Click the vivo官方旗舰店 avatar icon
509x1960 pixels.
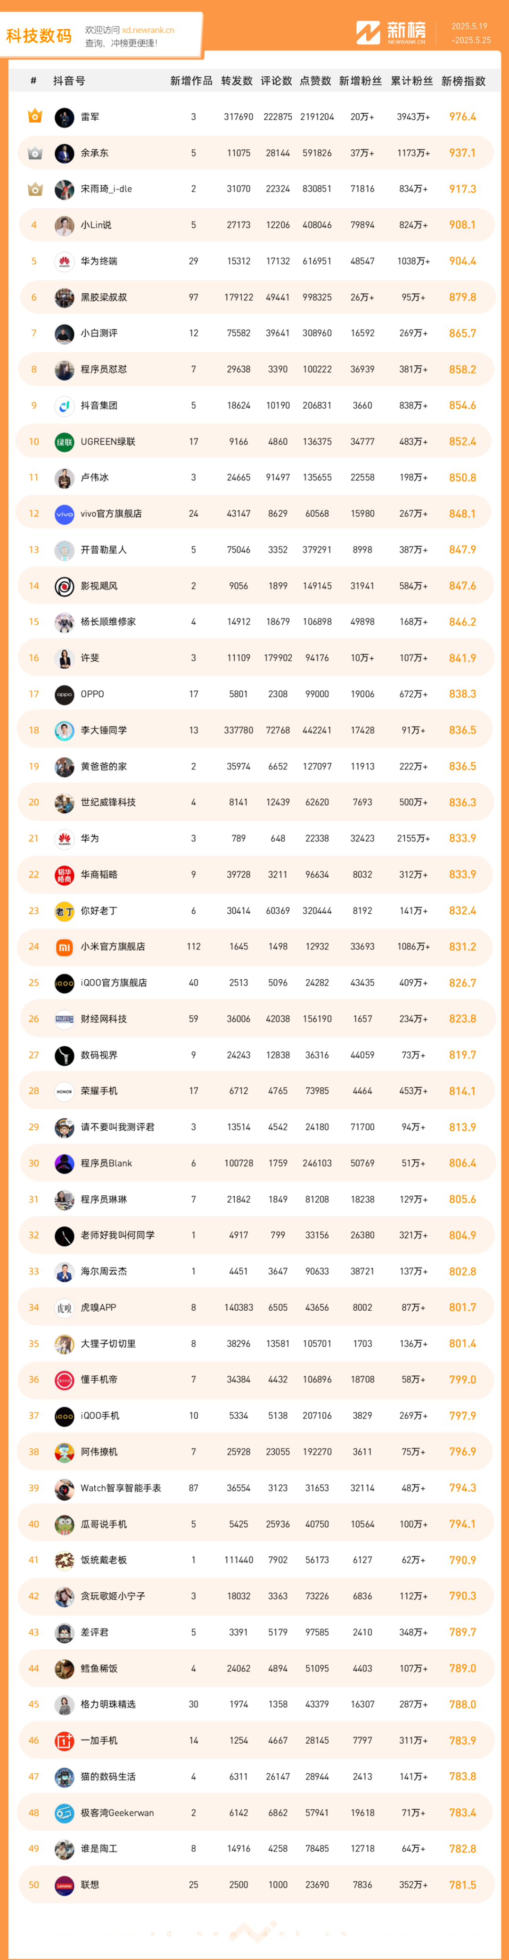pos(65,513)
